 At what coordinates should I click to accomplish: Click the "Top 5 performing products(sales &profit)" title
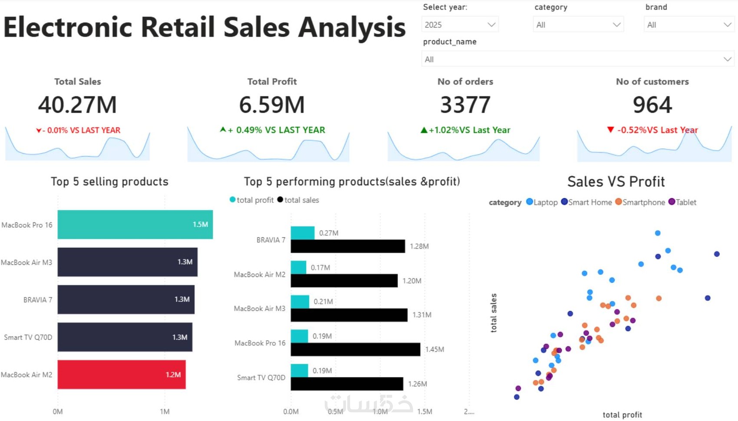coord(352,181)
